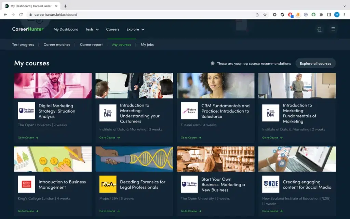The width and height of the screenshot is (350, 219).
Task: Click the King's College London logo
Action: click(x=27, y=184)
